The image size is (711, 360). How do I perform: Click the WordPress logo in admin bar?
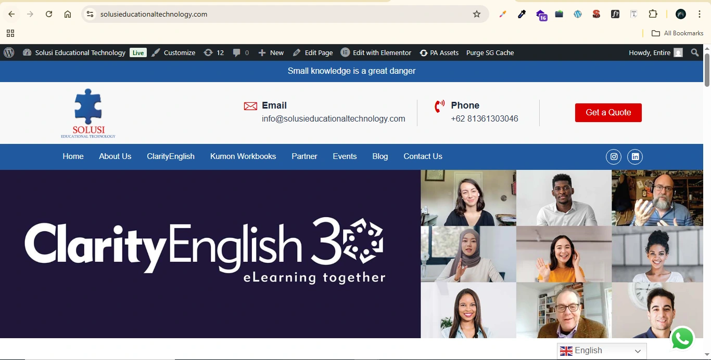9,52
